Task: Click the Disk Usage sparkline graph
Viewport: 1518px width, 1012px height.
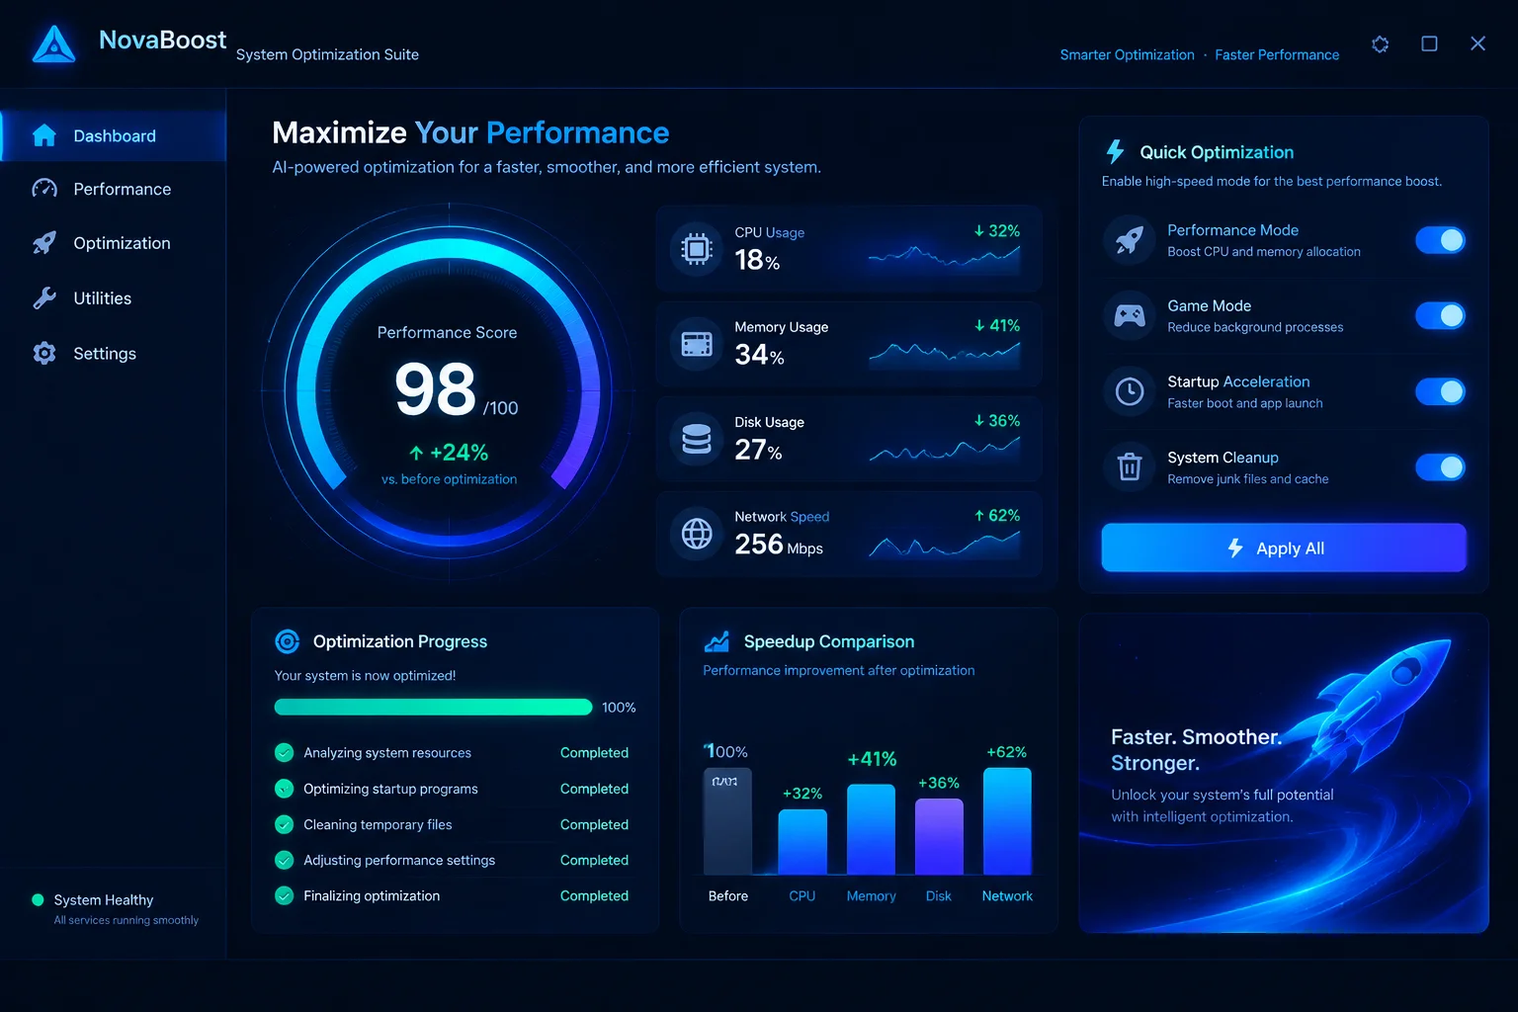Action: pos(944,448)
